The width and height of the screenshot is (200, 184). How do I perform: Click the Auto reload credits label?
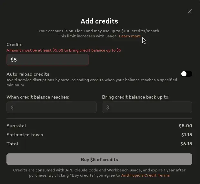tap(28, 74)
